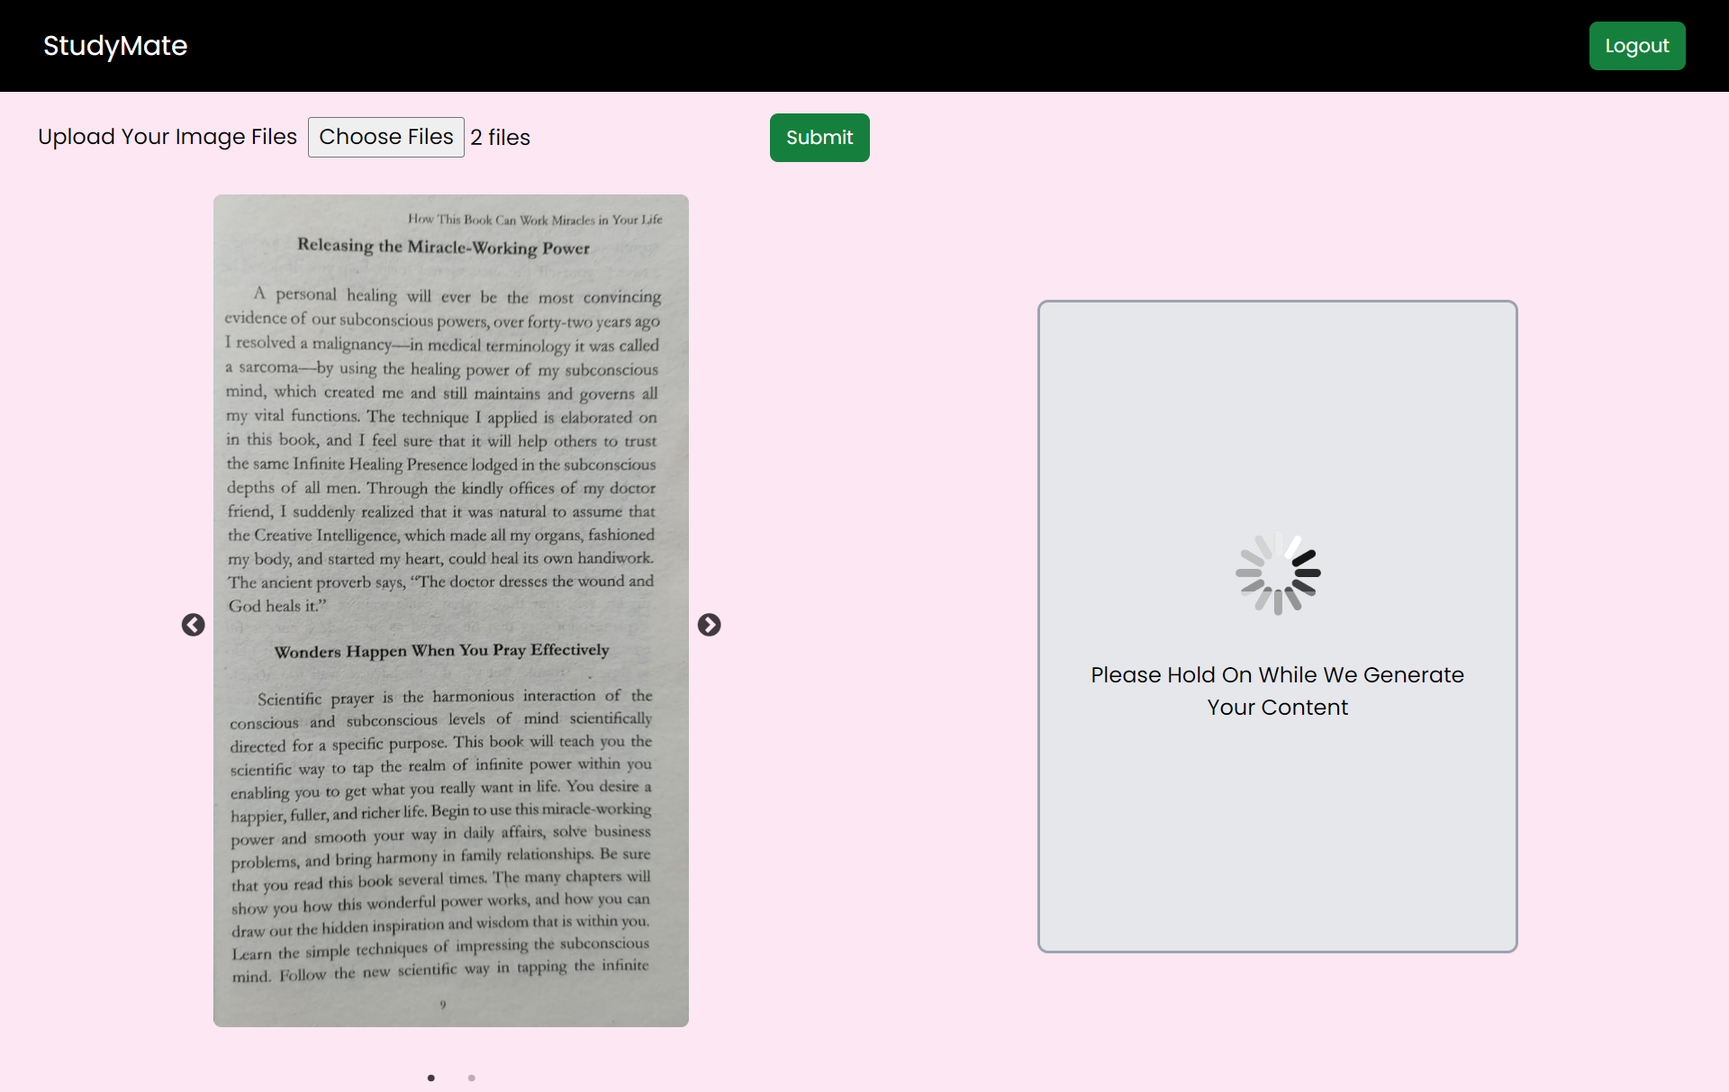
Task: Click the 'God heals it' paragraph ending
Action: pyautogui.click(x=277, y=606)
